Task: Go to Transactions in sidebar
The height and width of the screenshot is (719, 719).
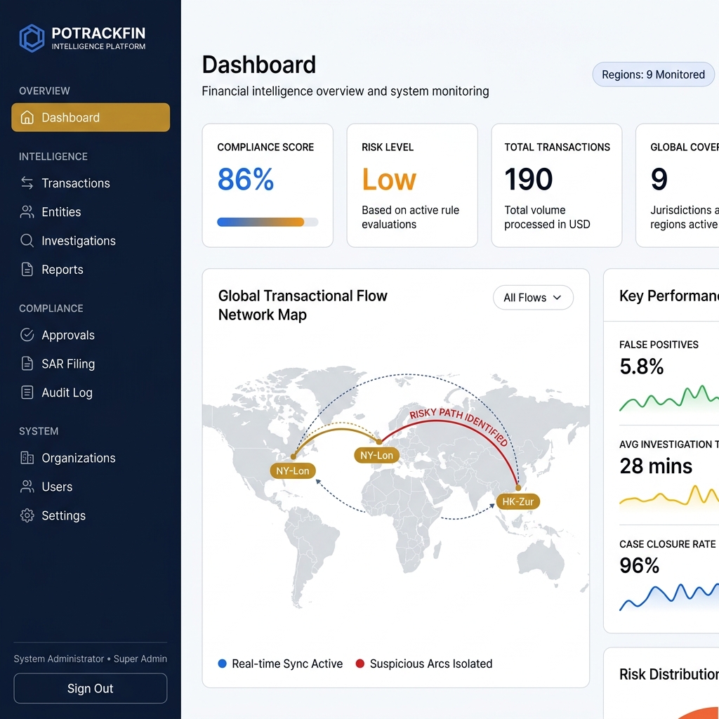Action: 91,183
